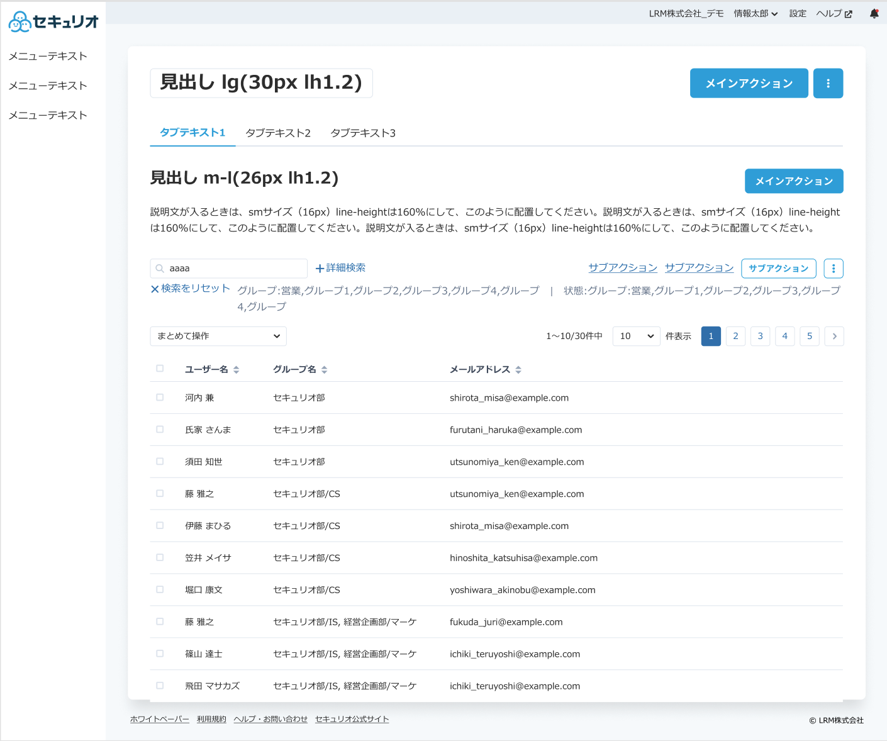Click 検索をリセット link text

[x=196, y=288]
